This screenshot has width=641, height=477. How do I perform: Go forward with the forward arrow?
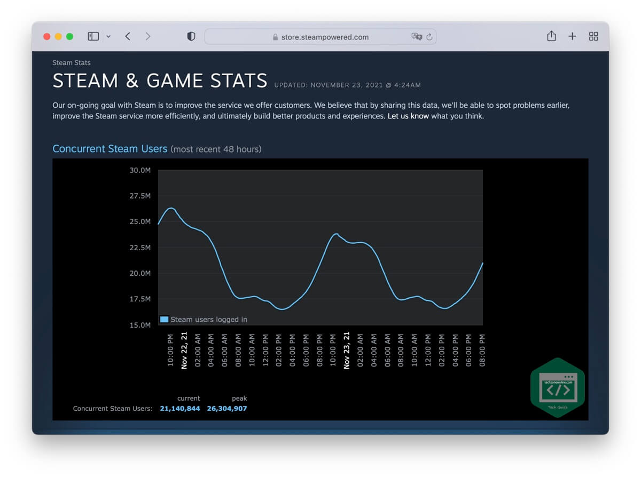[148, 36]
